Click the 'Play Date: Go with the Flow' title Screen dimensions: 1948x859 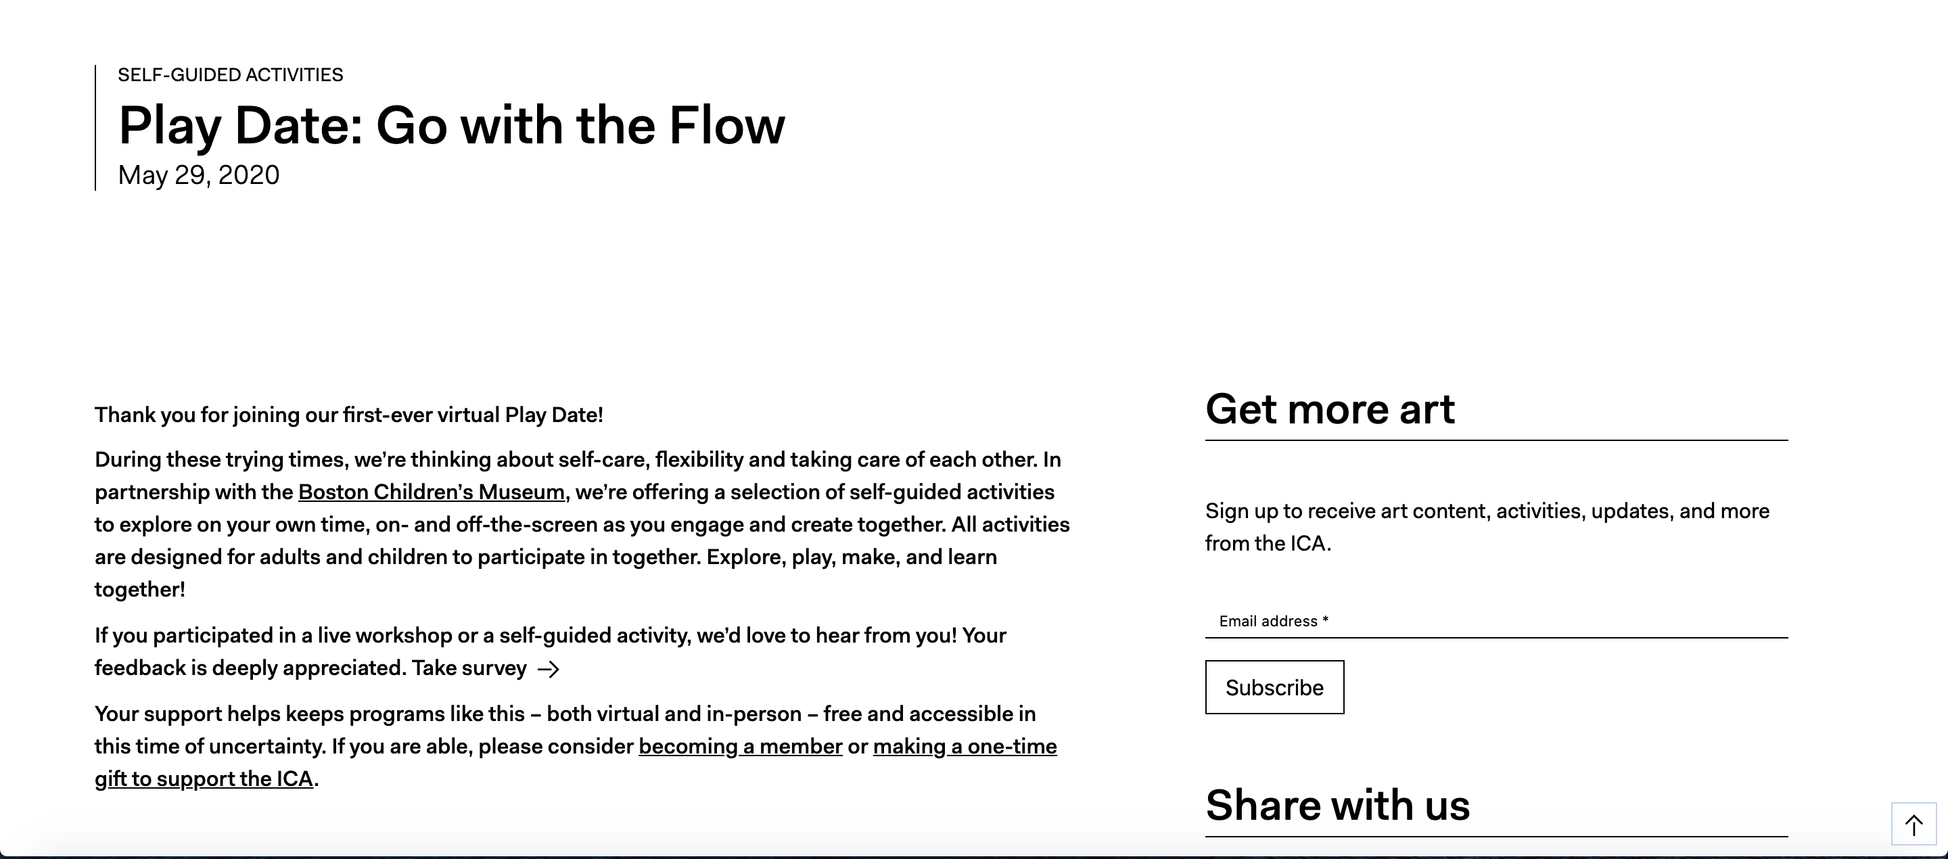point(451,126)
